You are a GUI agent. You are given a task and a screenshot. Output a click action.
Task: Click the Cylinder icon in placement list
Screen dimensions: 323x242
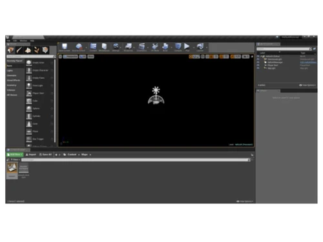click(29, 116)
